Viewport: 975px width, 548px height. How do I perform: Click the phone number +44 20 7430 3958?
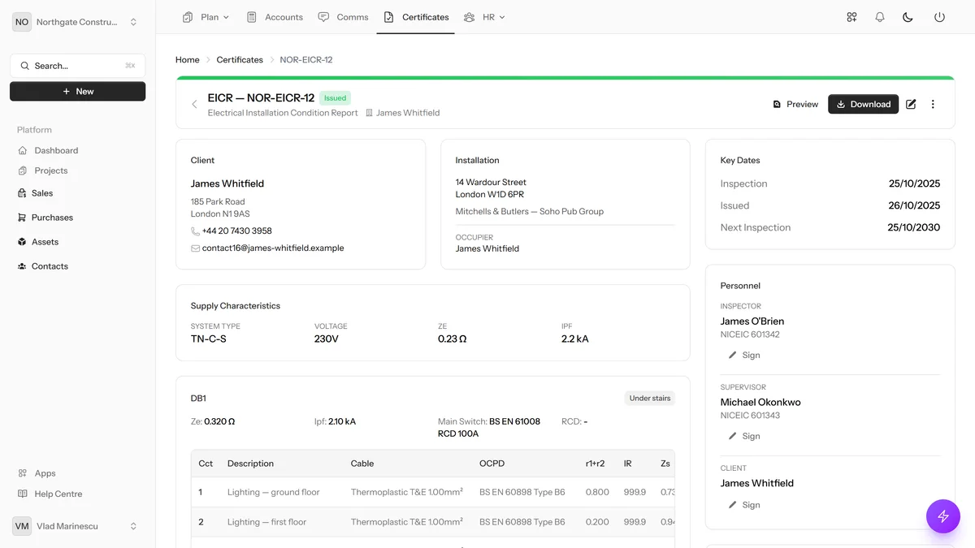pyautogui.click(x=237, y=231)
